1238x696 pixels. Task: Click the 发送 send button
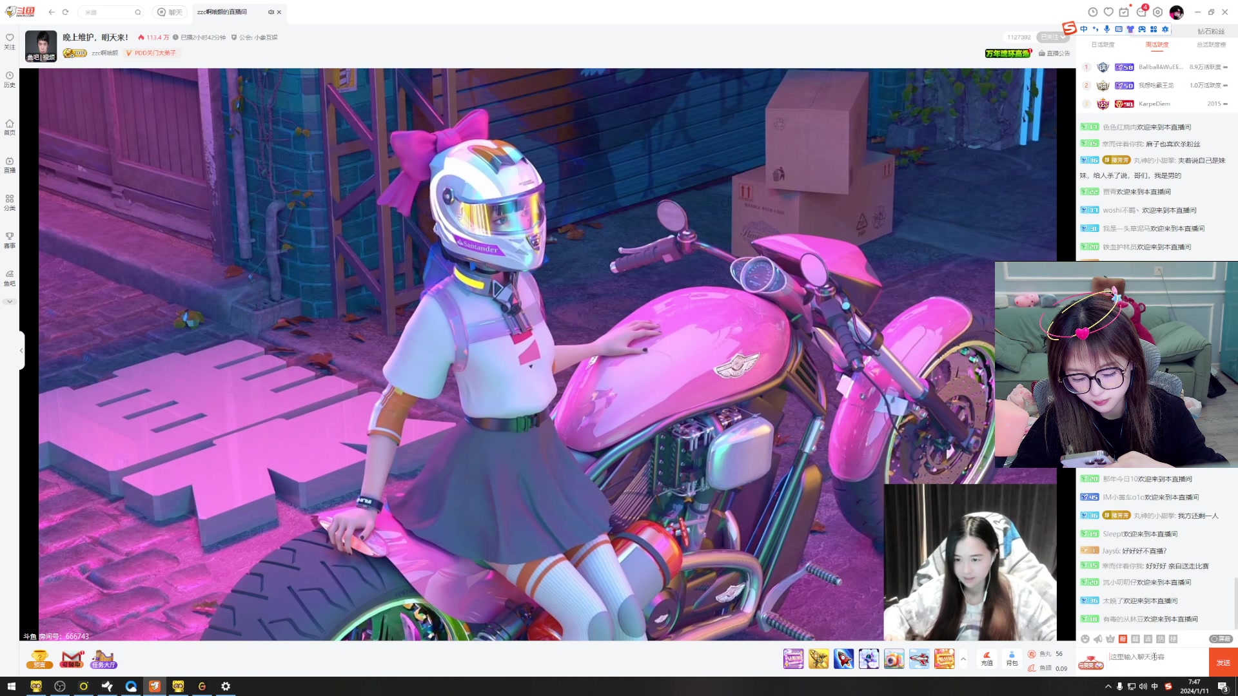click(x=1223, y=662)
